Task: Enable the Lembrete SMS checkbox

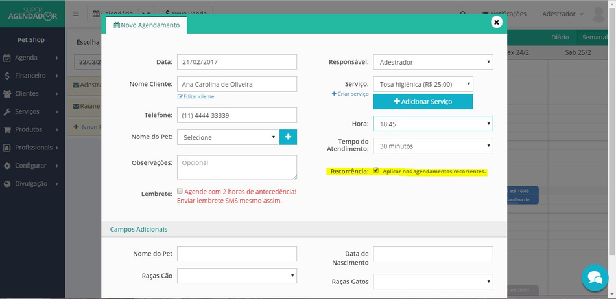Action: (x=180, y=191)
